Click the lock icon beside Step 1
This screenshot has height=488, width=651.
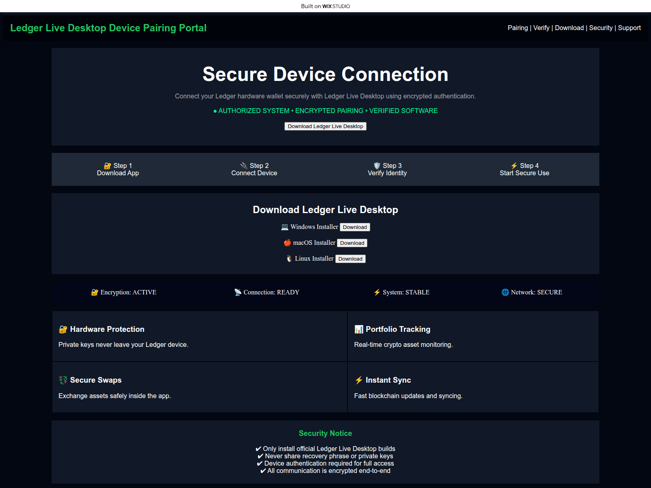tap(107, 166)
